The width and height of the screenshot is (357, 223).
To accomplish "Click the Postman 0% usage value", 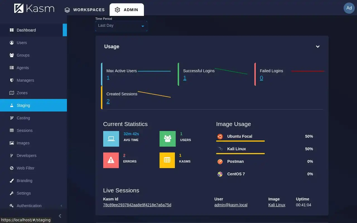I will (310, 161).
